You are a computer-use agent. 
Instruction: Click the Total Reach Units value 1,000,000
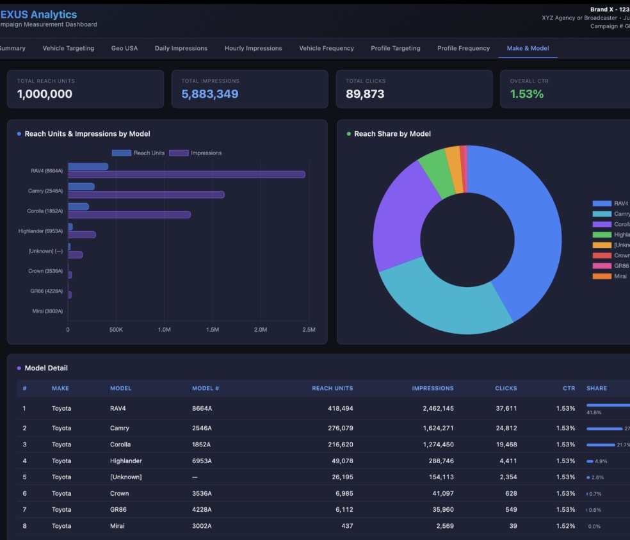pyautogui.click(x=45, y=94)
